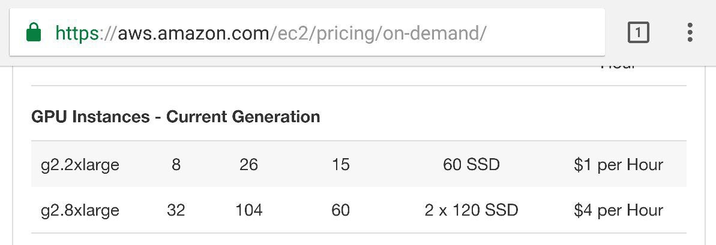The height and width of the screenshot is (245, 716).
Task: Click the GPU Instances - Current Generation heading
Action: point(175,117)
